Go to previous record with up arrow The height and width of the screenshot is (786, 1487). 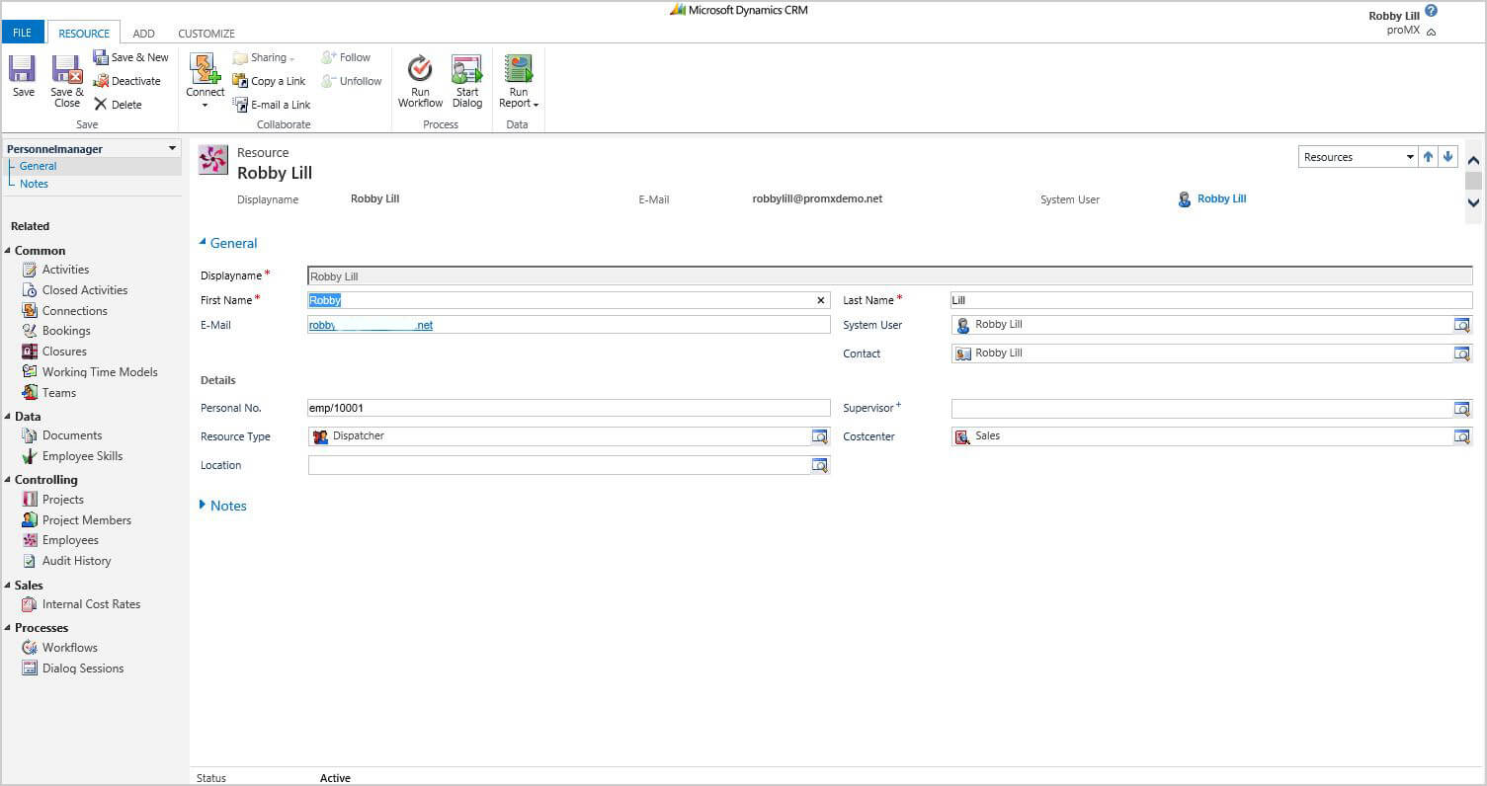(1428, 156)
